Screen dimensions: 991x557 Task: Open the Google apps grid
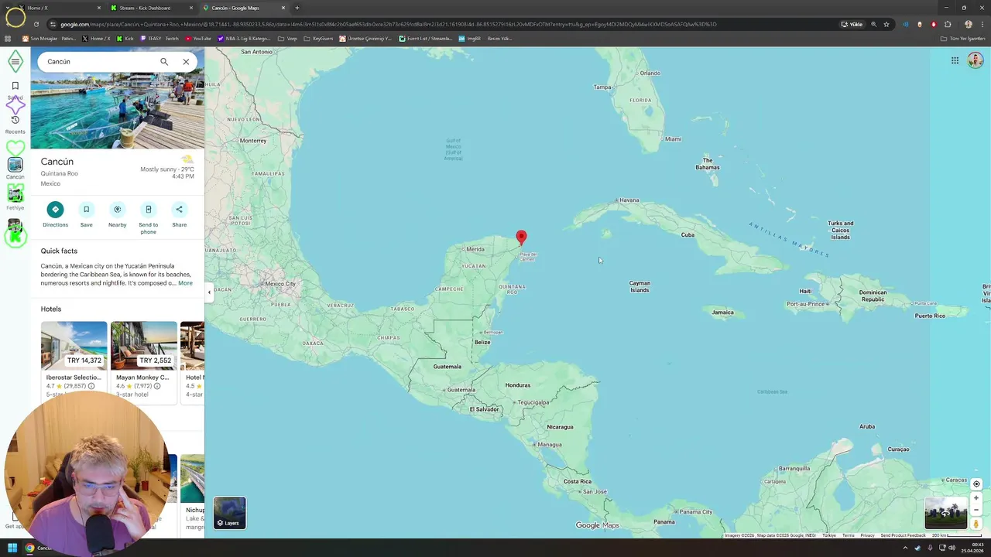click(955, 60)
